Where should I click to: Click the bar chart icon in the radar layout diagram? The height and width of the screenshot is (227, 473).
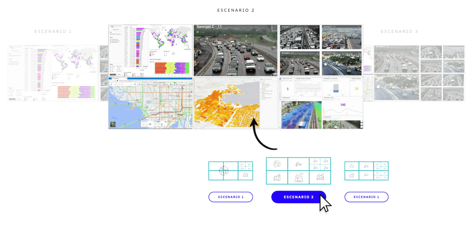click(x=245, y=175)
